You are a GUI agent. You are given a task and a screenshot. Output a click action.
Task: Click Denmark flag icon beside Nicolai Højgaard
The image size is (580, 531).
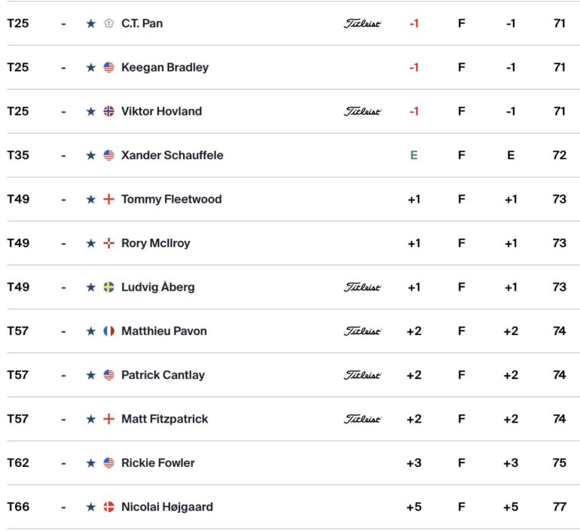coord(108,507)
